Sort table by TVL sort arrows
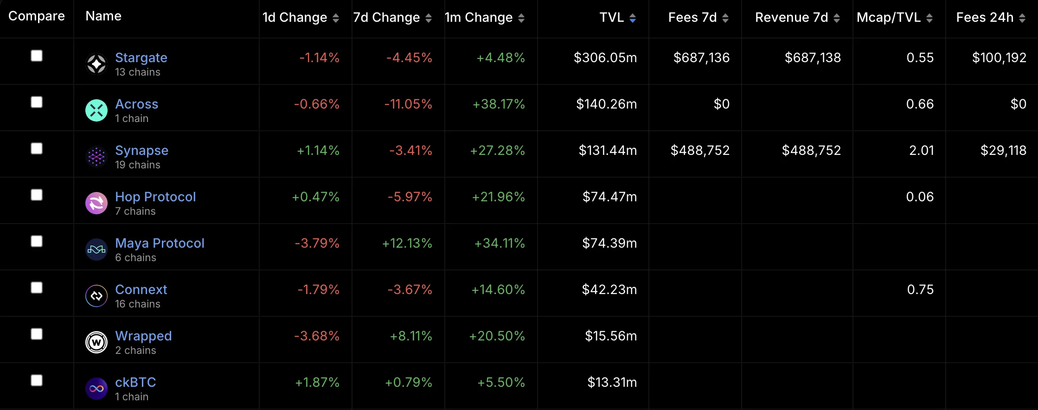 633,18
